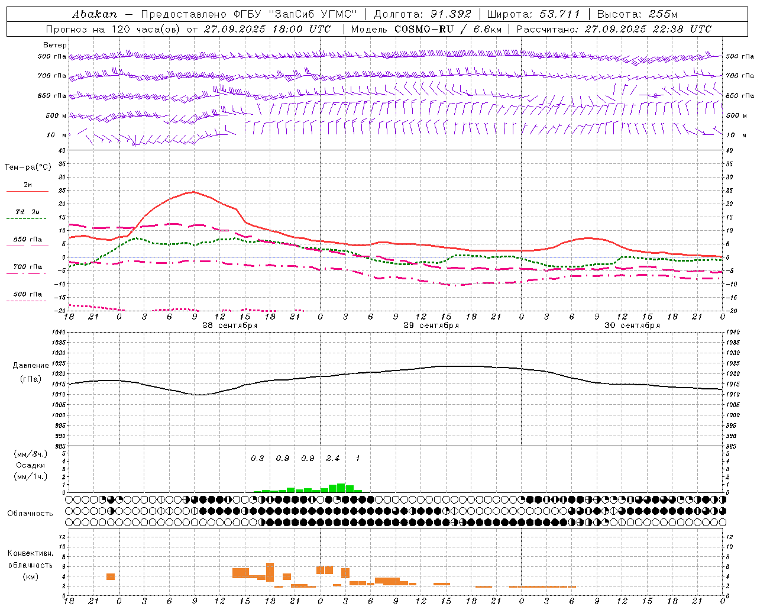
Task: Click the ФГБУ "ЗапСиб УГМС" provider text
Action: 296,14
